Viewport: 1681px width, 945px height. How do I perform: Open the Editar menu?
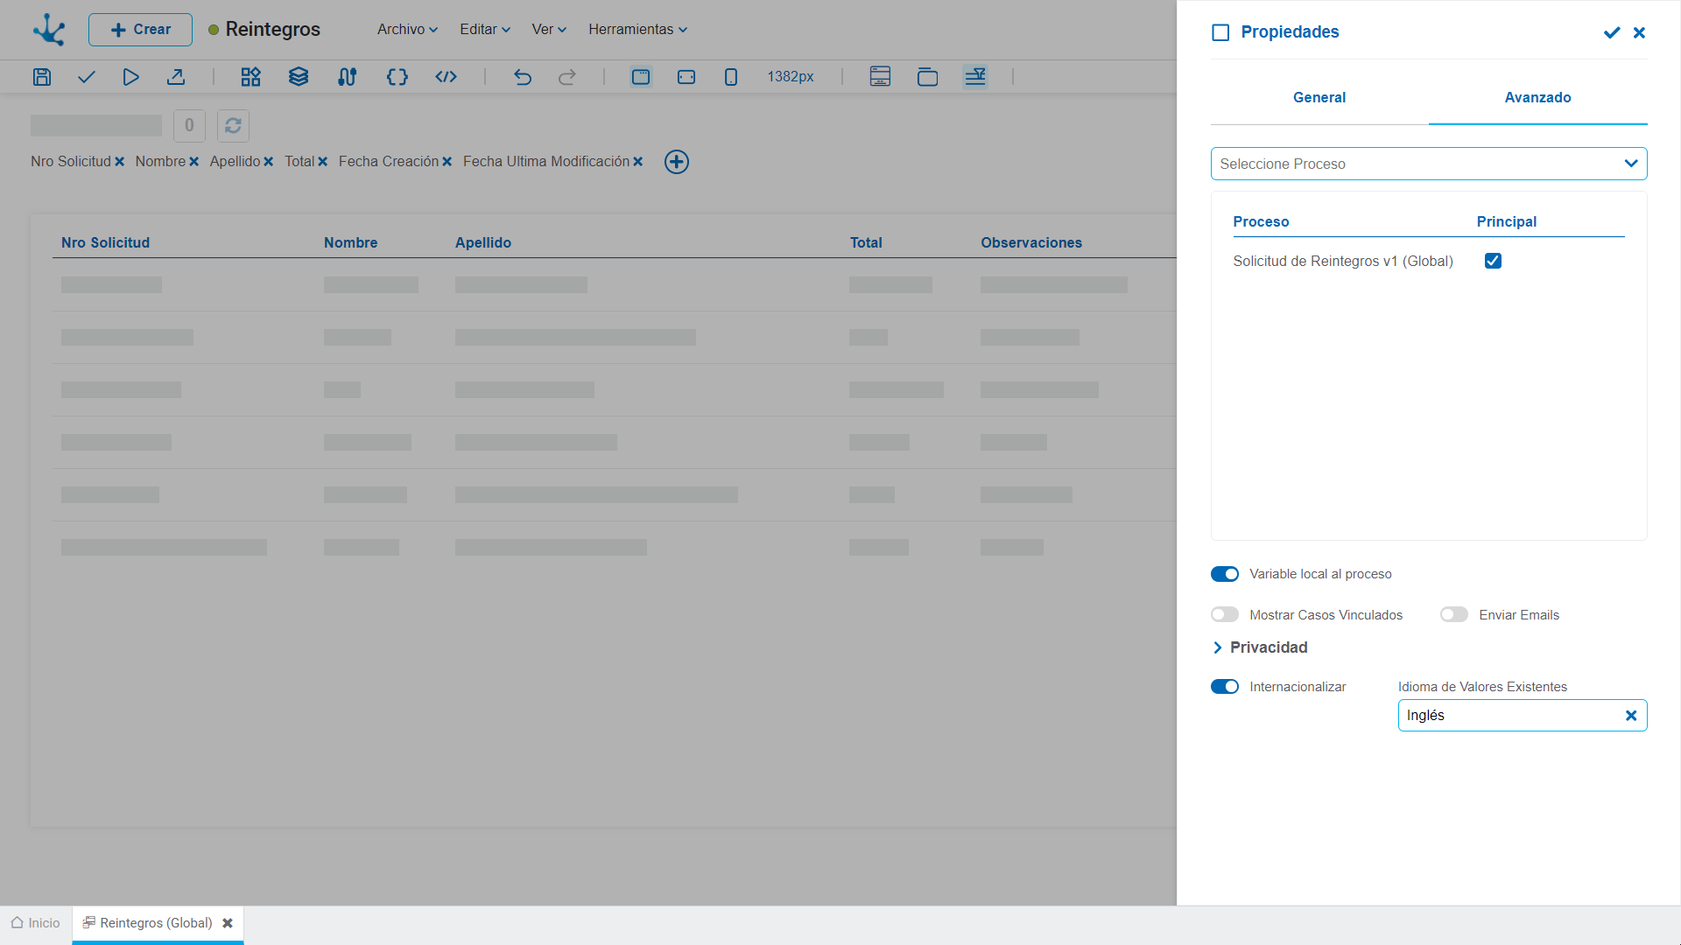(x=485, y=30)
